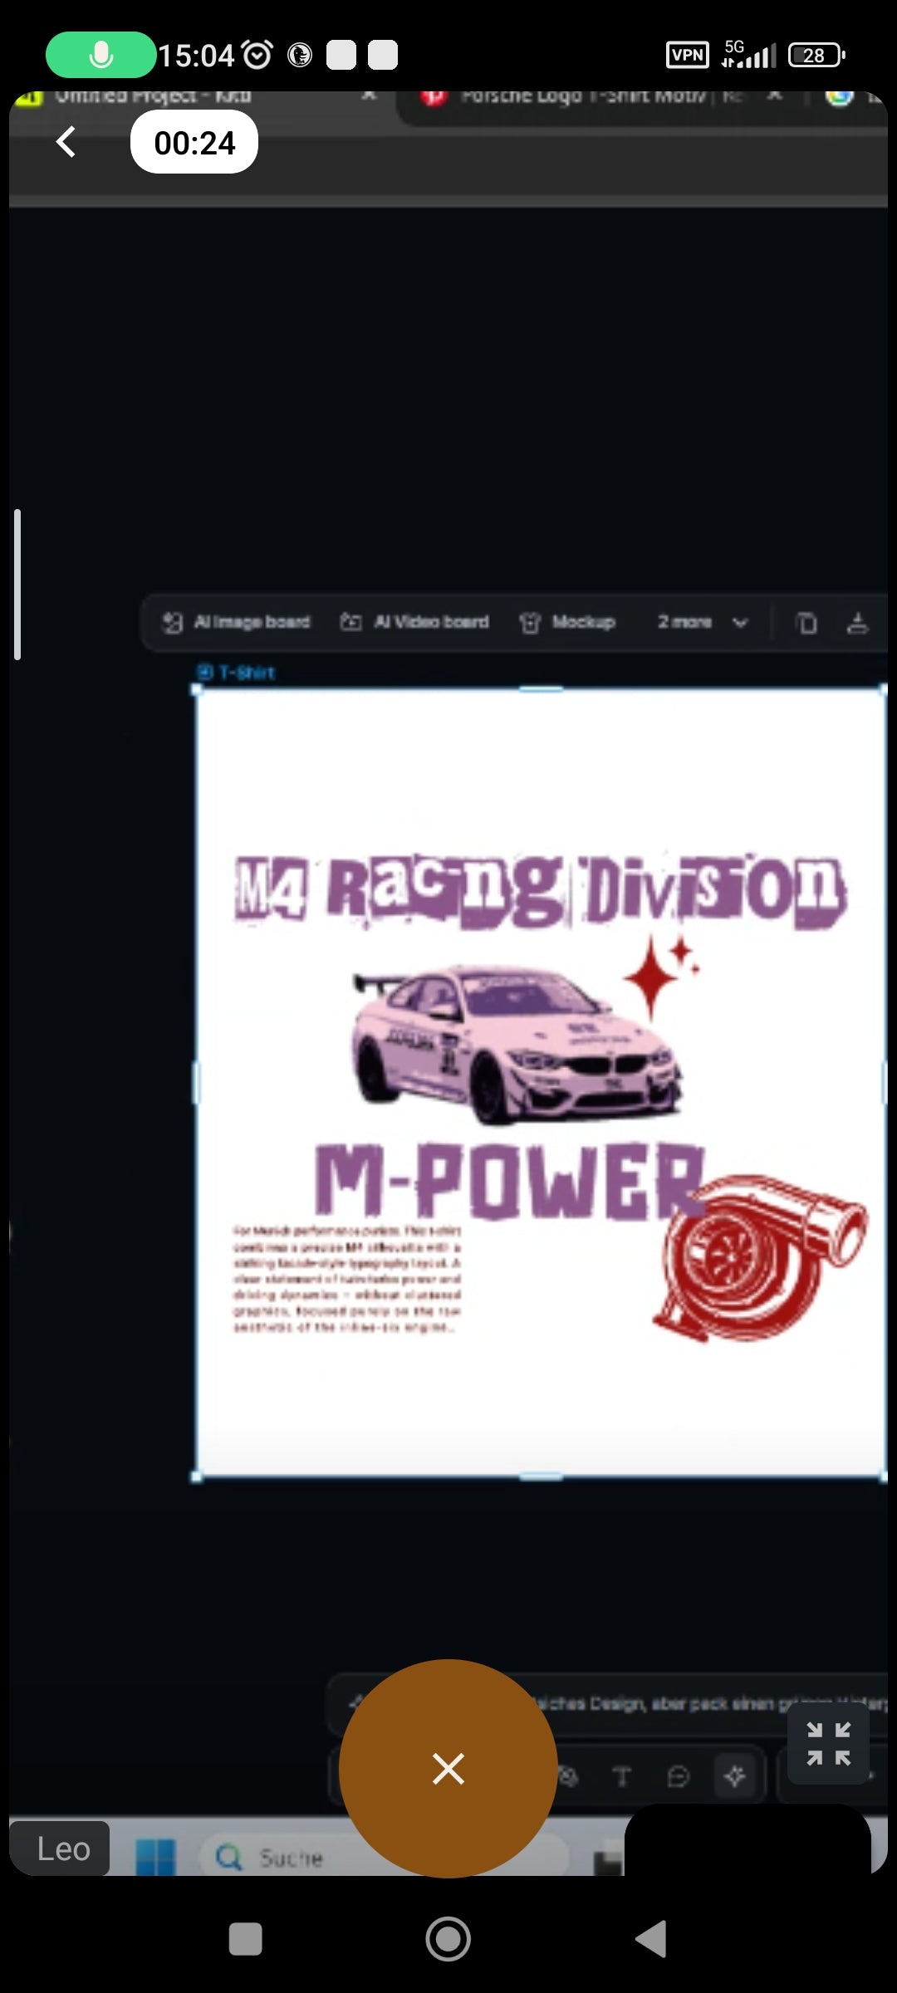Tap the Android recent apps square button
Viewport: 897px width, 1993px height.
coord(245,1939)
